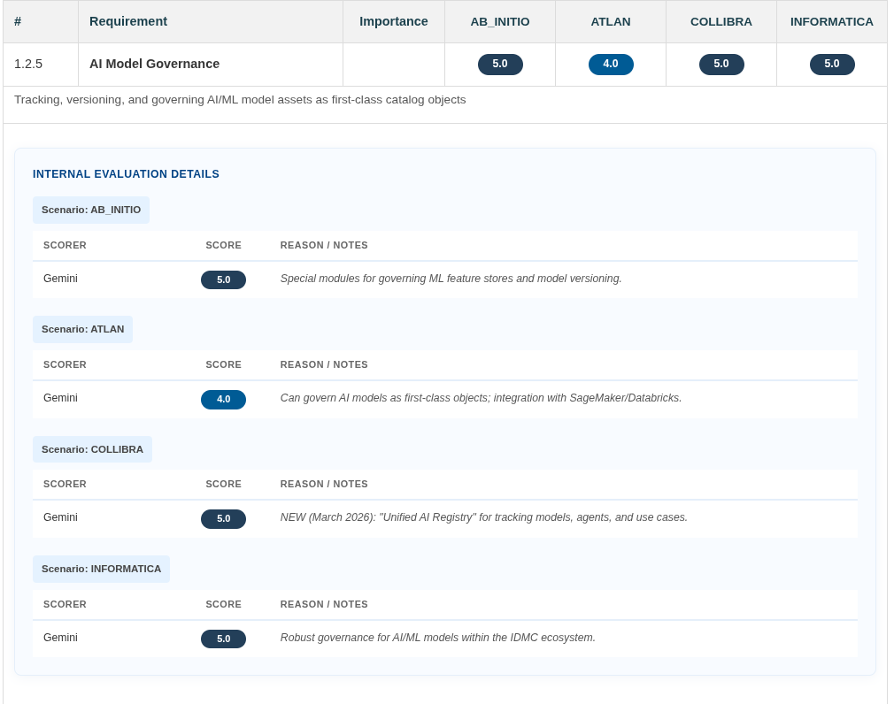
Task: Click the AB_INITIO 5.0 score badge in main row
Action: 500,64
